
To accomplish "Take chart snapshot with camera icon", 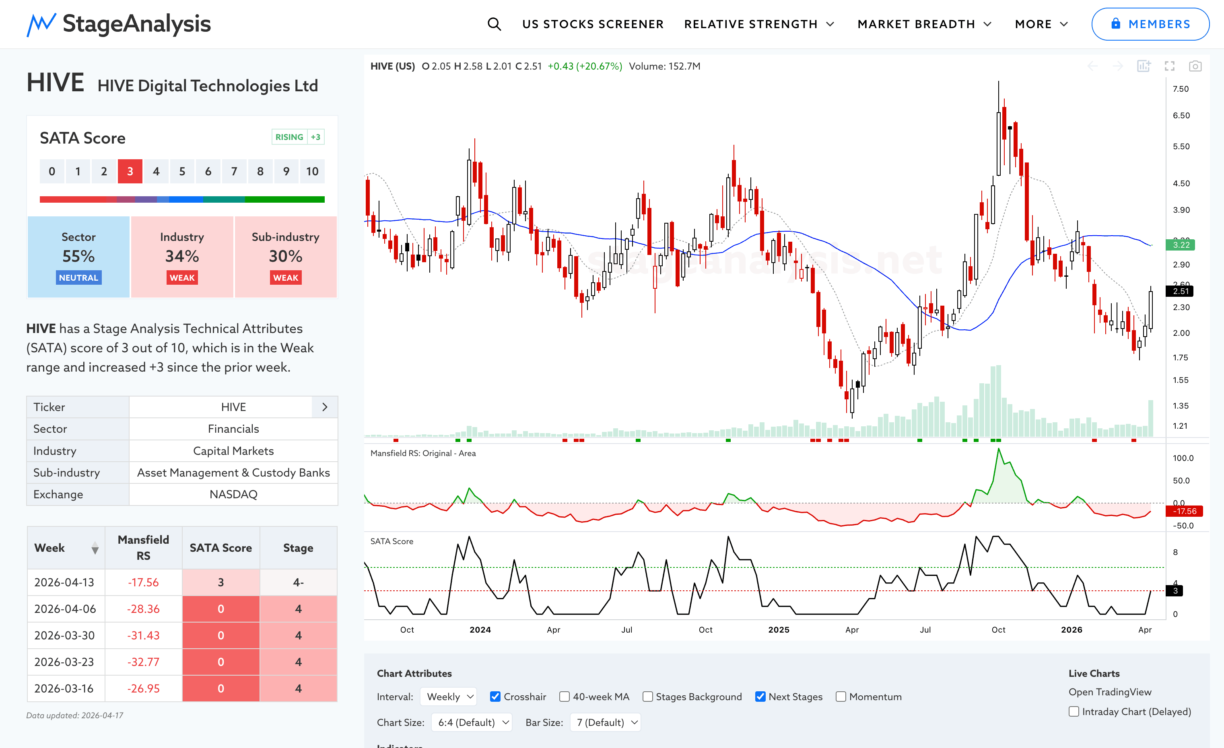I will tap(1195, 66).
